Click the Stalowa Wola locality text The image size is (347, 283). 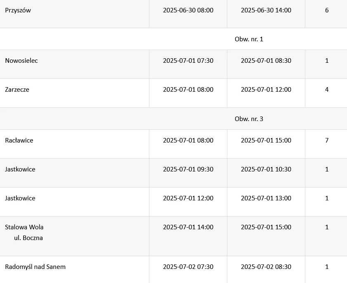[x=24, y=227]
